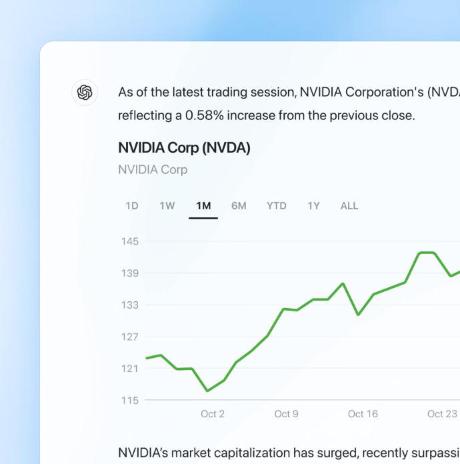Show year-to-date with YTD tab
Screen dimensions: 460x464
276,206
